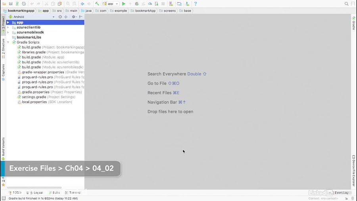The width and height of the screenshot is (357, 201).
Task: Open Project panel settings gear
Action: 74,17
